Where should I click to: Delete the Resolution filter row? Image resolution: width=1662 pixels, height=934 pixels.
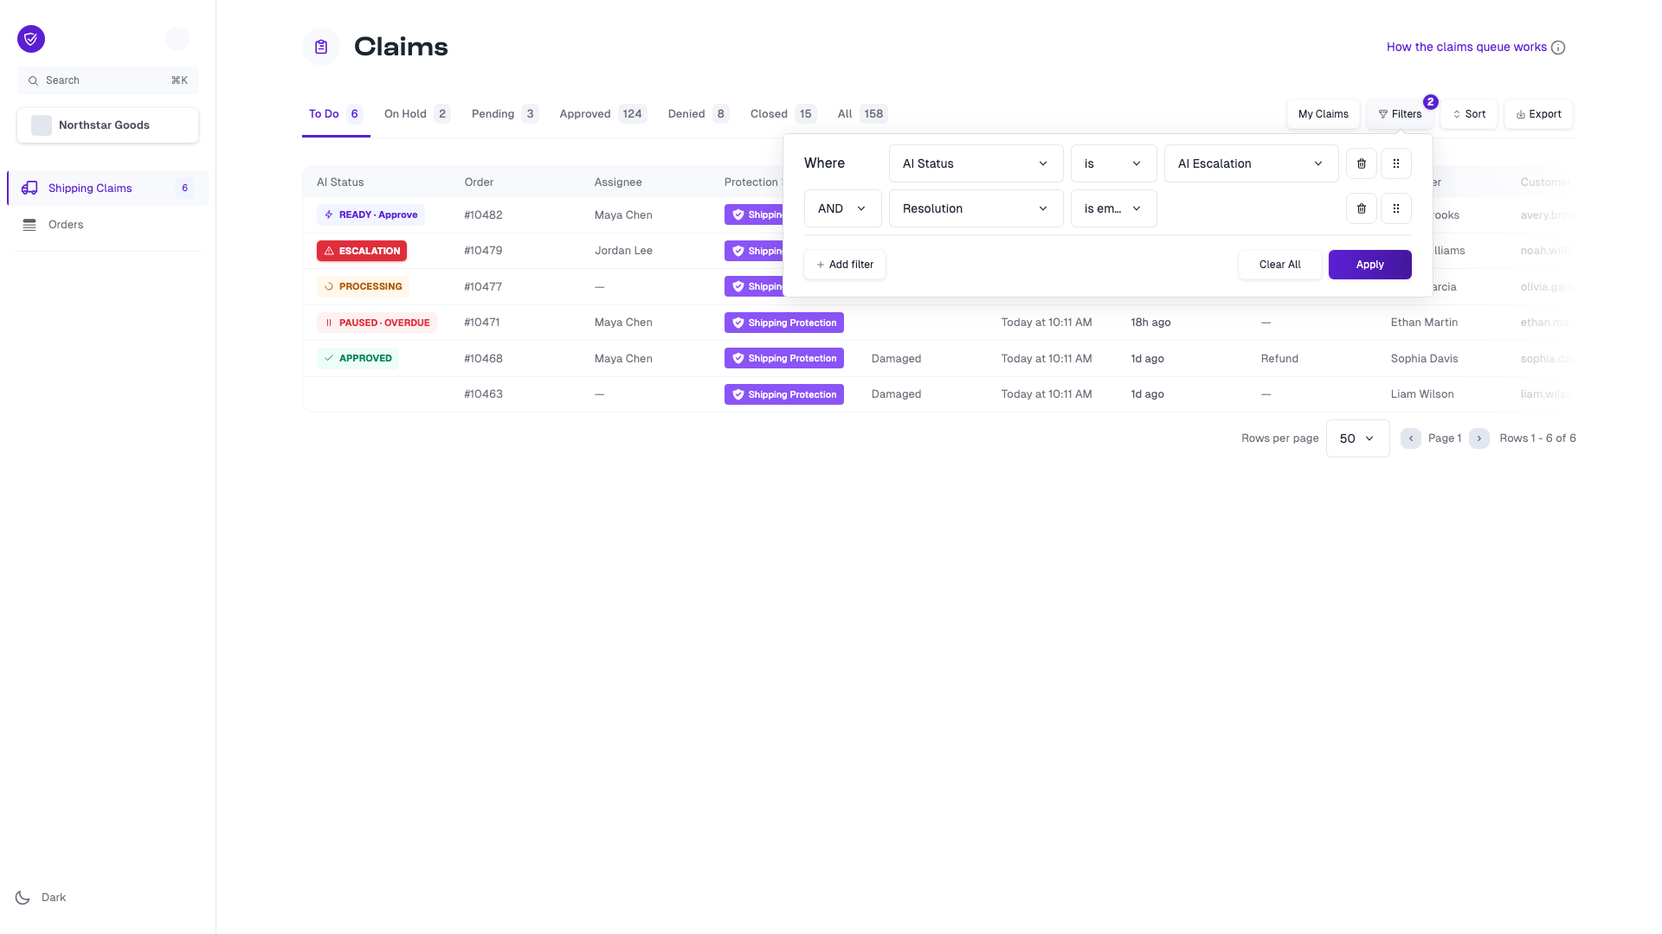point(1362,208)
